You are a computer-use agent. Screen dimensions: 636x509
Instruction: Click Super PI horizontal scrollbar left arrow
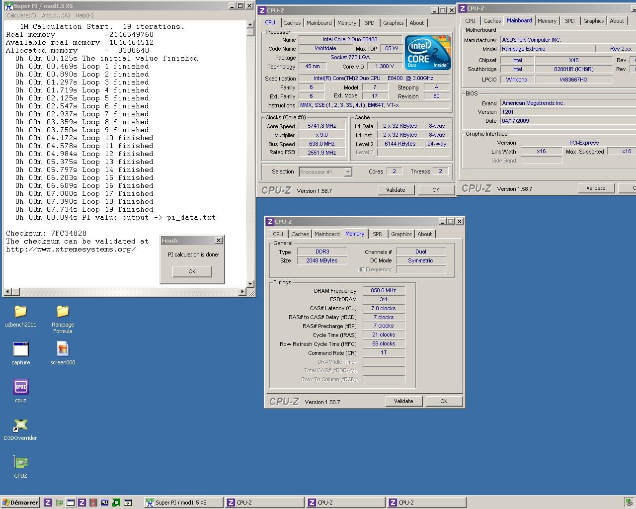(x=7, y=291)
